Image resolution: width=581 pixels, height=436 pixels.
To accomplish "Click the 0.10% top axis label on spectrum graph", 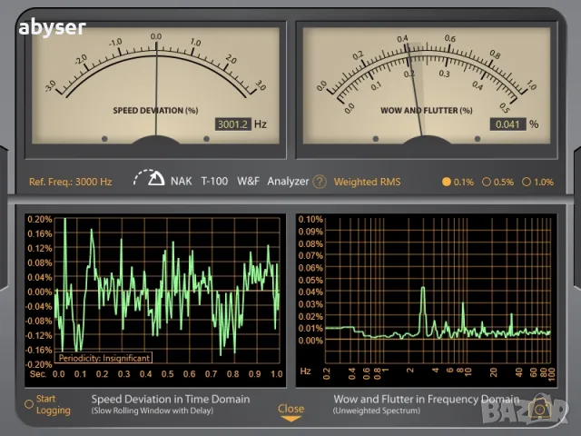I will pos(310,219).
